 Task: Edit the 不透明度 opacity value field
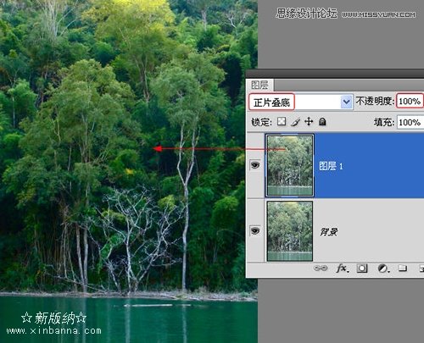[410, 101]
